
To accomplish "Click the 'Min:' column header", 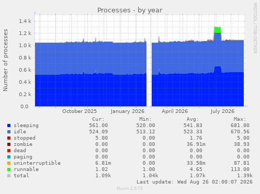I will point(145,119).
